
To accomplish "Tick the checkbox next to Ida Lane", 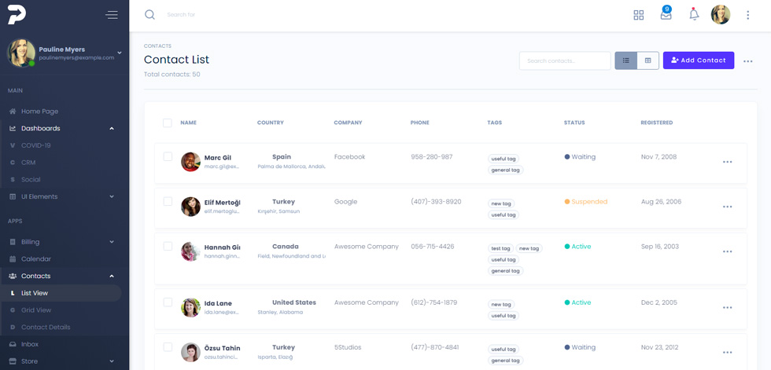I will (x=168, y=302).
